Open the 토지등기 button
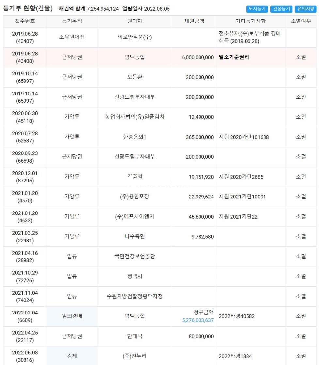The height and width of the screenshot is (365, 320). (257, 9)
